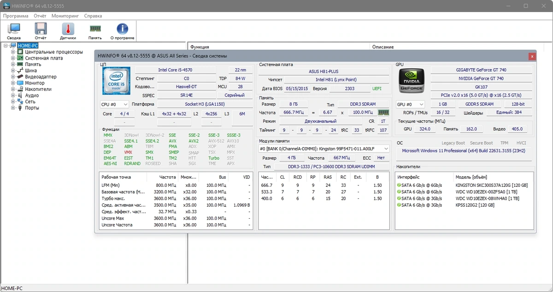
Task: Expand the Накопители tree node
Action: [x=13, y=89]
